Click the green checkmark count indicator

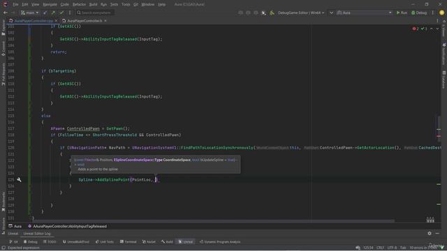point(424,29)
